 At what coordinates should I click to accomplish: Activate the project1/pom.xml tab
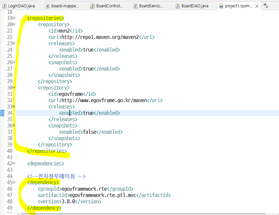(238, 6)
